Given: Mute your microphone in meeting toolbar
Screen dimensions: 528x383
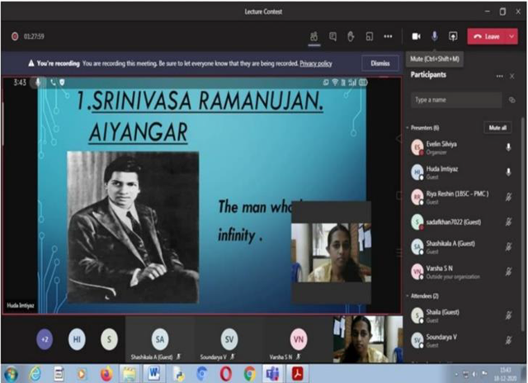Looking at the screenshot, I should 435,36.
